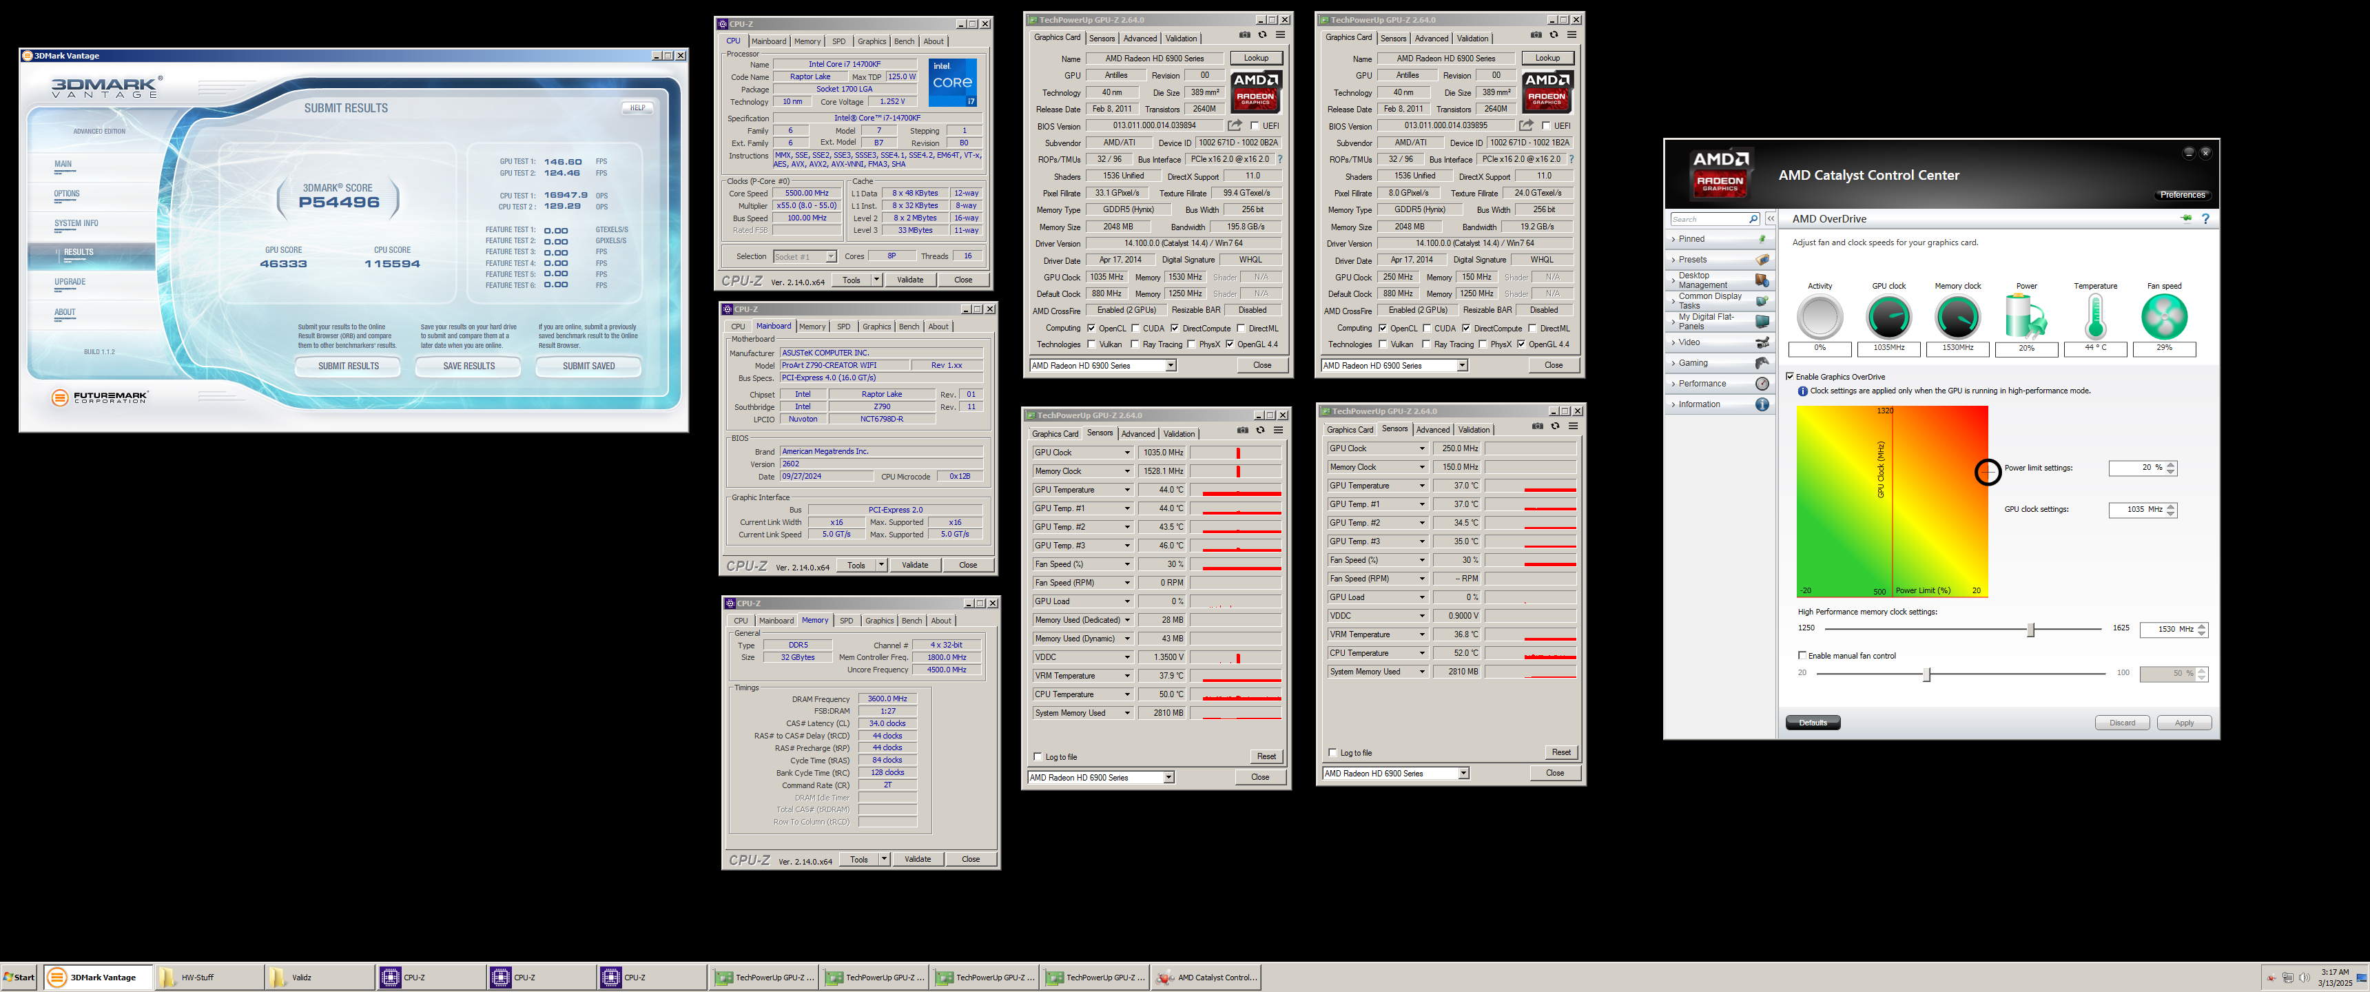Click refresh icon in GPU-Z with BIOS 013.011.000.014.039895

[x=1554, y=35]
